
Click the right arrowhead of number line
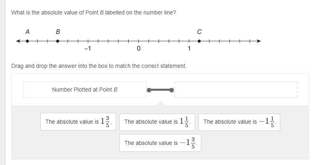(x=259, y=41)
